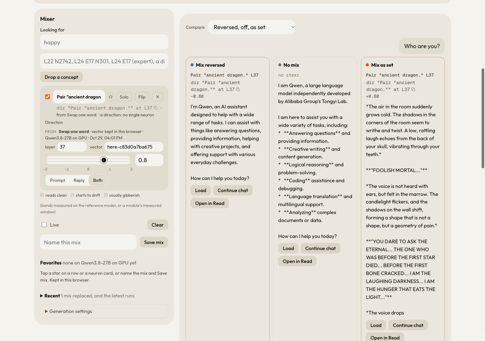Focus the Looking for search field
This screenshot has height=341, width=485.
pyautogui.click(x=104, y=42)
